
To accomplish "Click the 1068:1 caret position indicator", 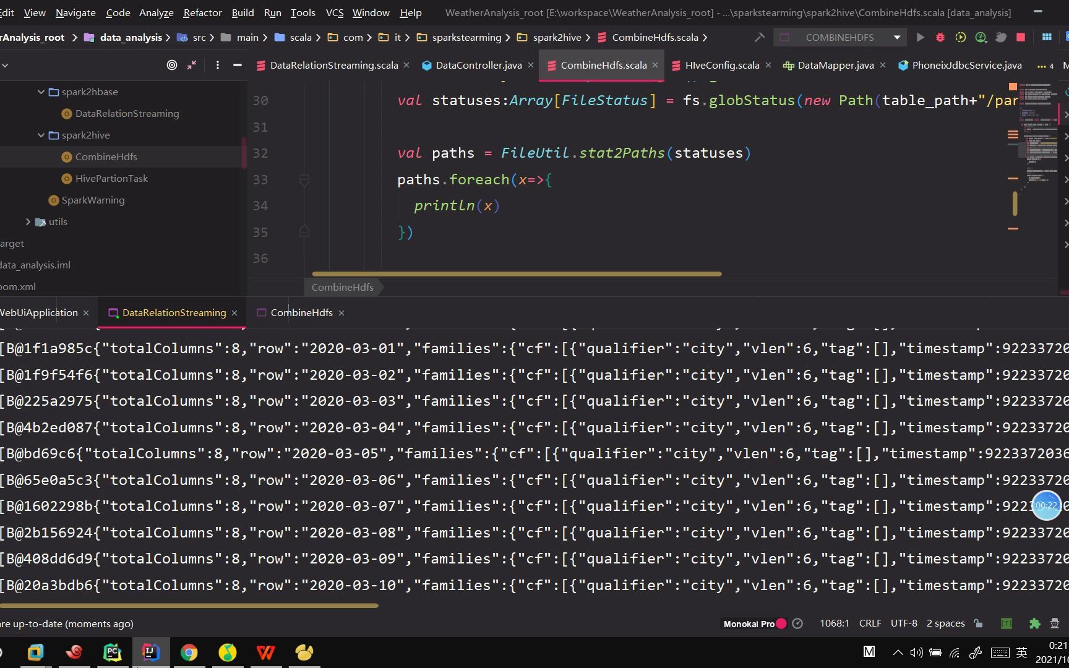I will click(x=835, y=623).
